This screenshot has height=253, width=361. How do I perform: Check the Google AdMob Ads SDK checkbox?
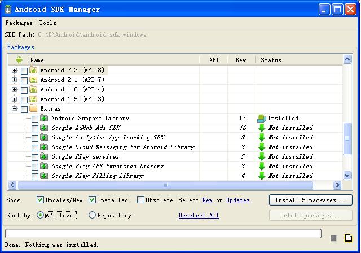click(35, 129)
